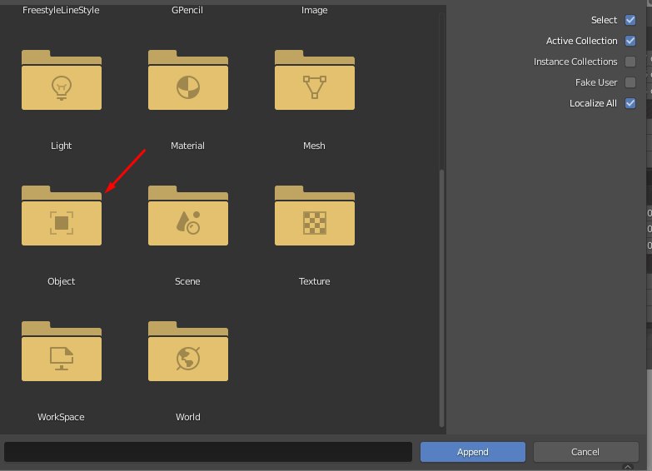
Task: Click the Object folder name text
Action: click(61, 281)
